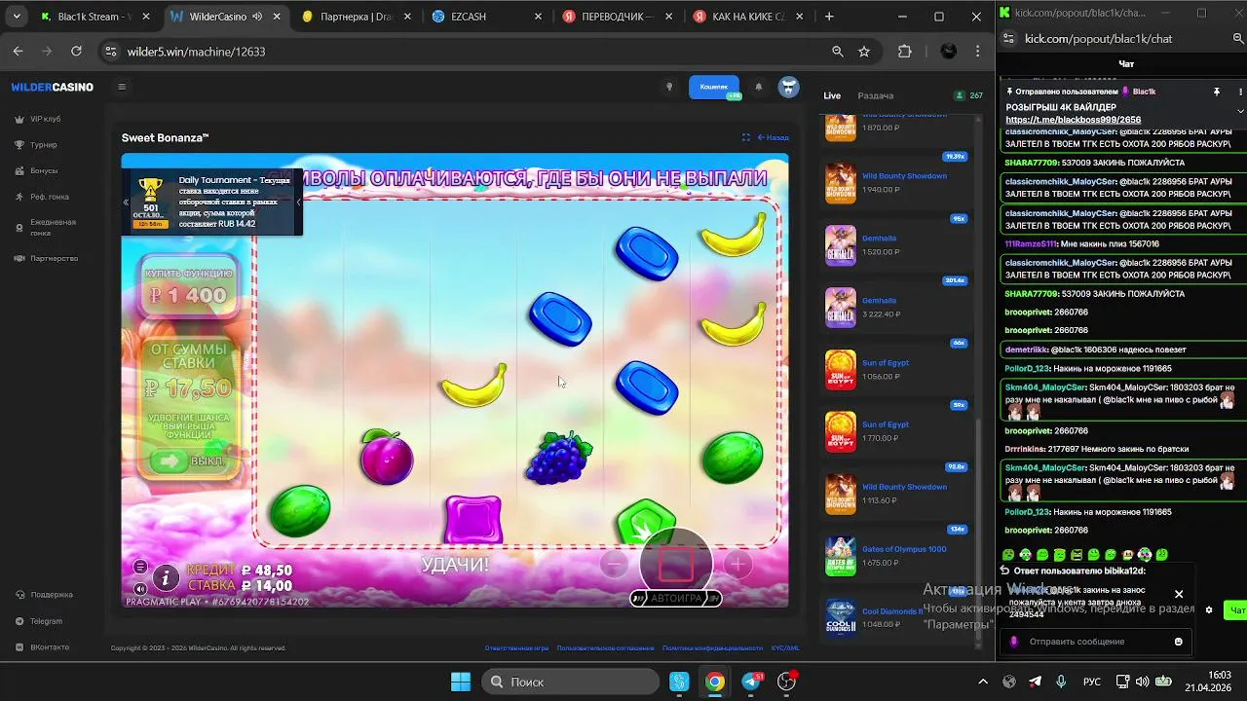Open the Sun of Egypt 1 770.00 ₽ entry

point(898,431)
